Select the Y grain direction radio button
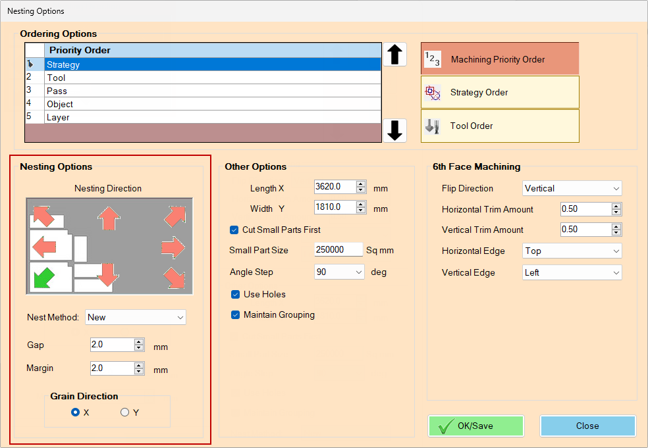The height and width of the screenshot is (448, 648). click(124, 412)
